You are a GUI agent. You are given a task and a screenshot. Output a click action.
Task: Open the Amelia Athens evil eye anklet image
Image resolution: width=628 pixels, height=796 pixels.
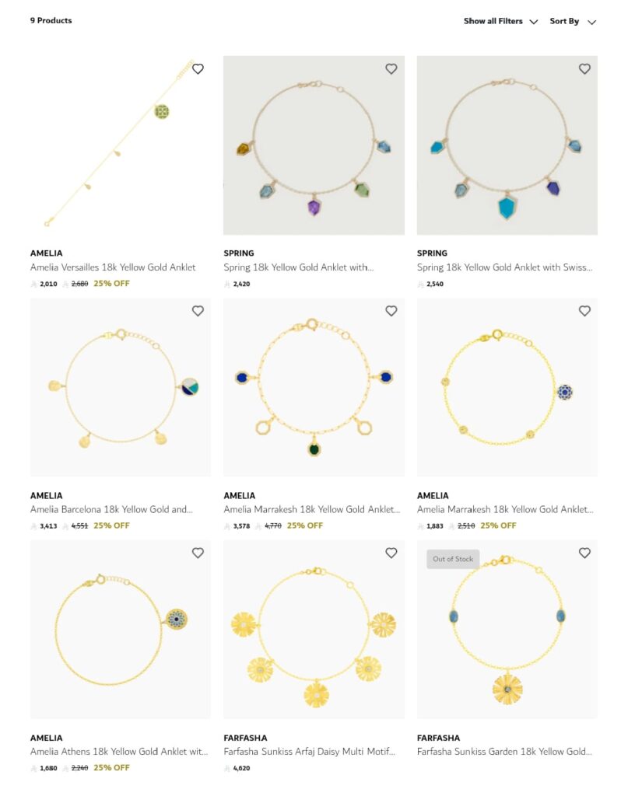[121, 630]
